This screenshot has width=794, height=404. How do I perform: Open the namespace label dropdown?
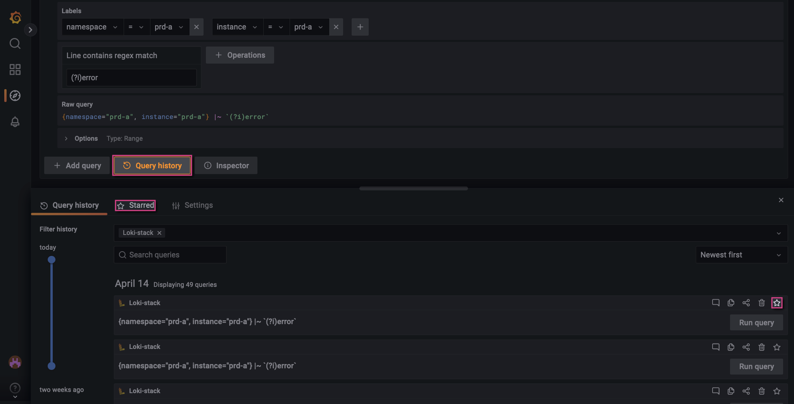pyautogui.click(x=92, y=27)
